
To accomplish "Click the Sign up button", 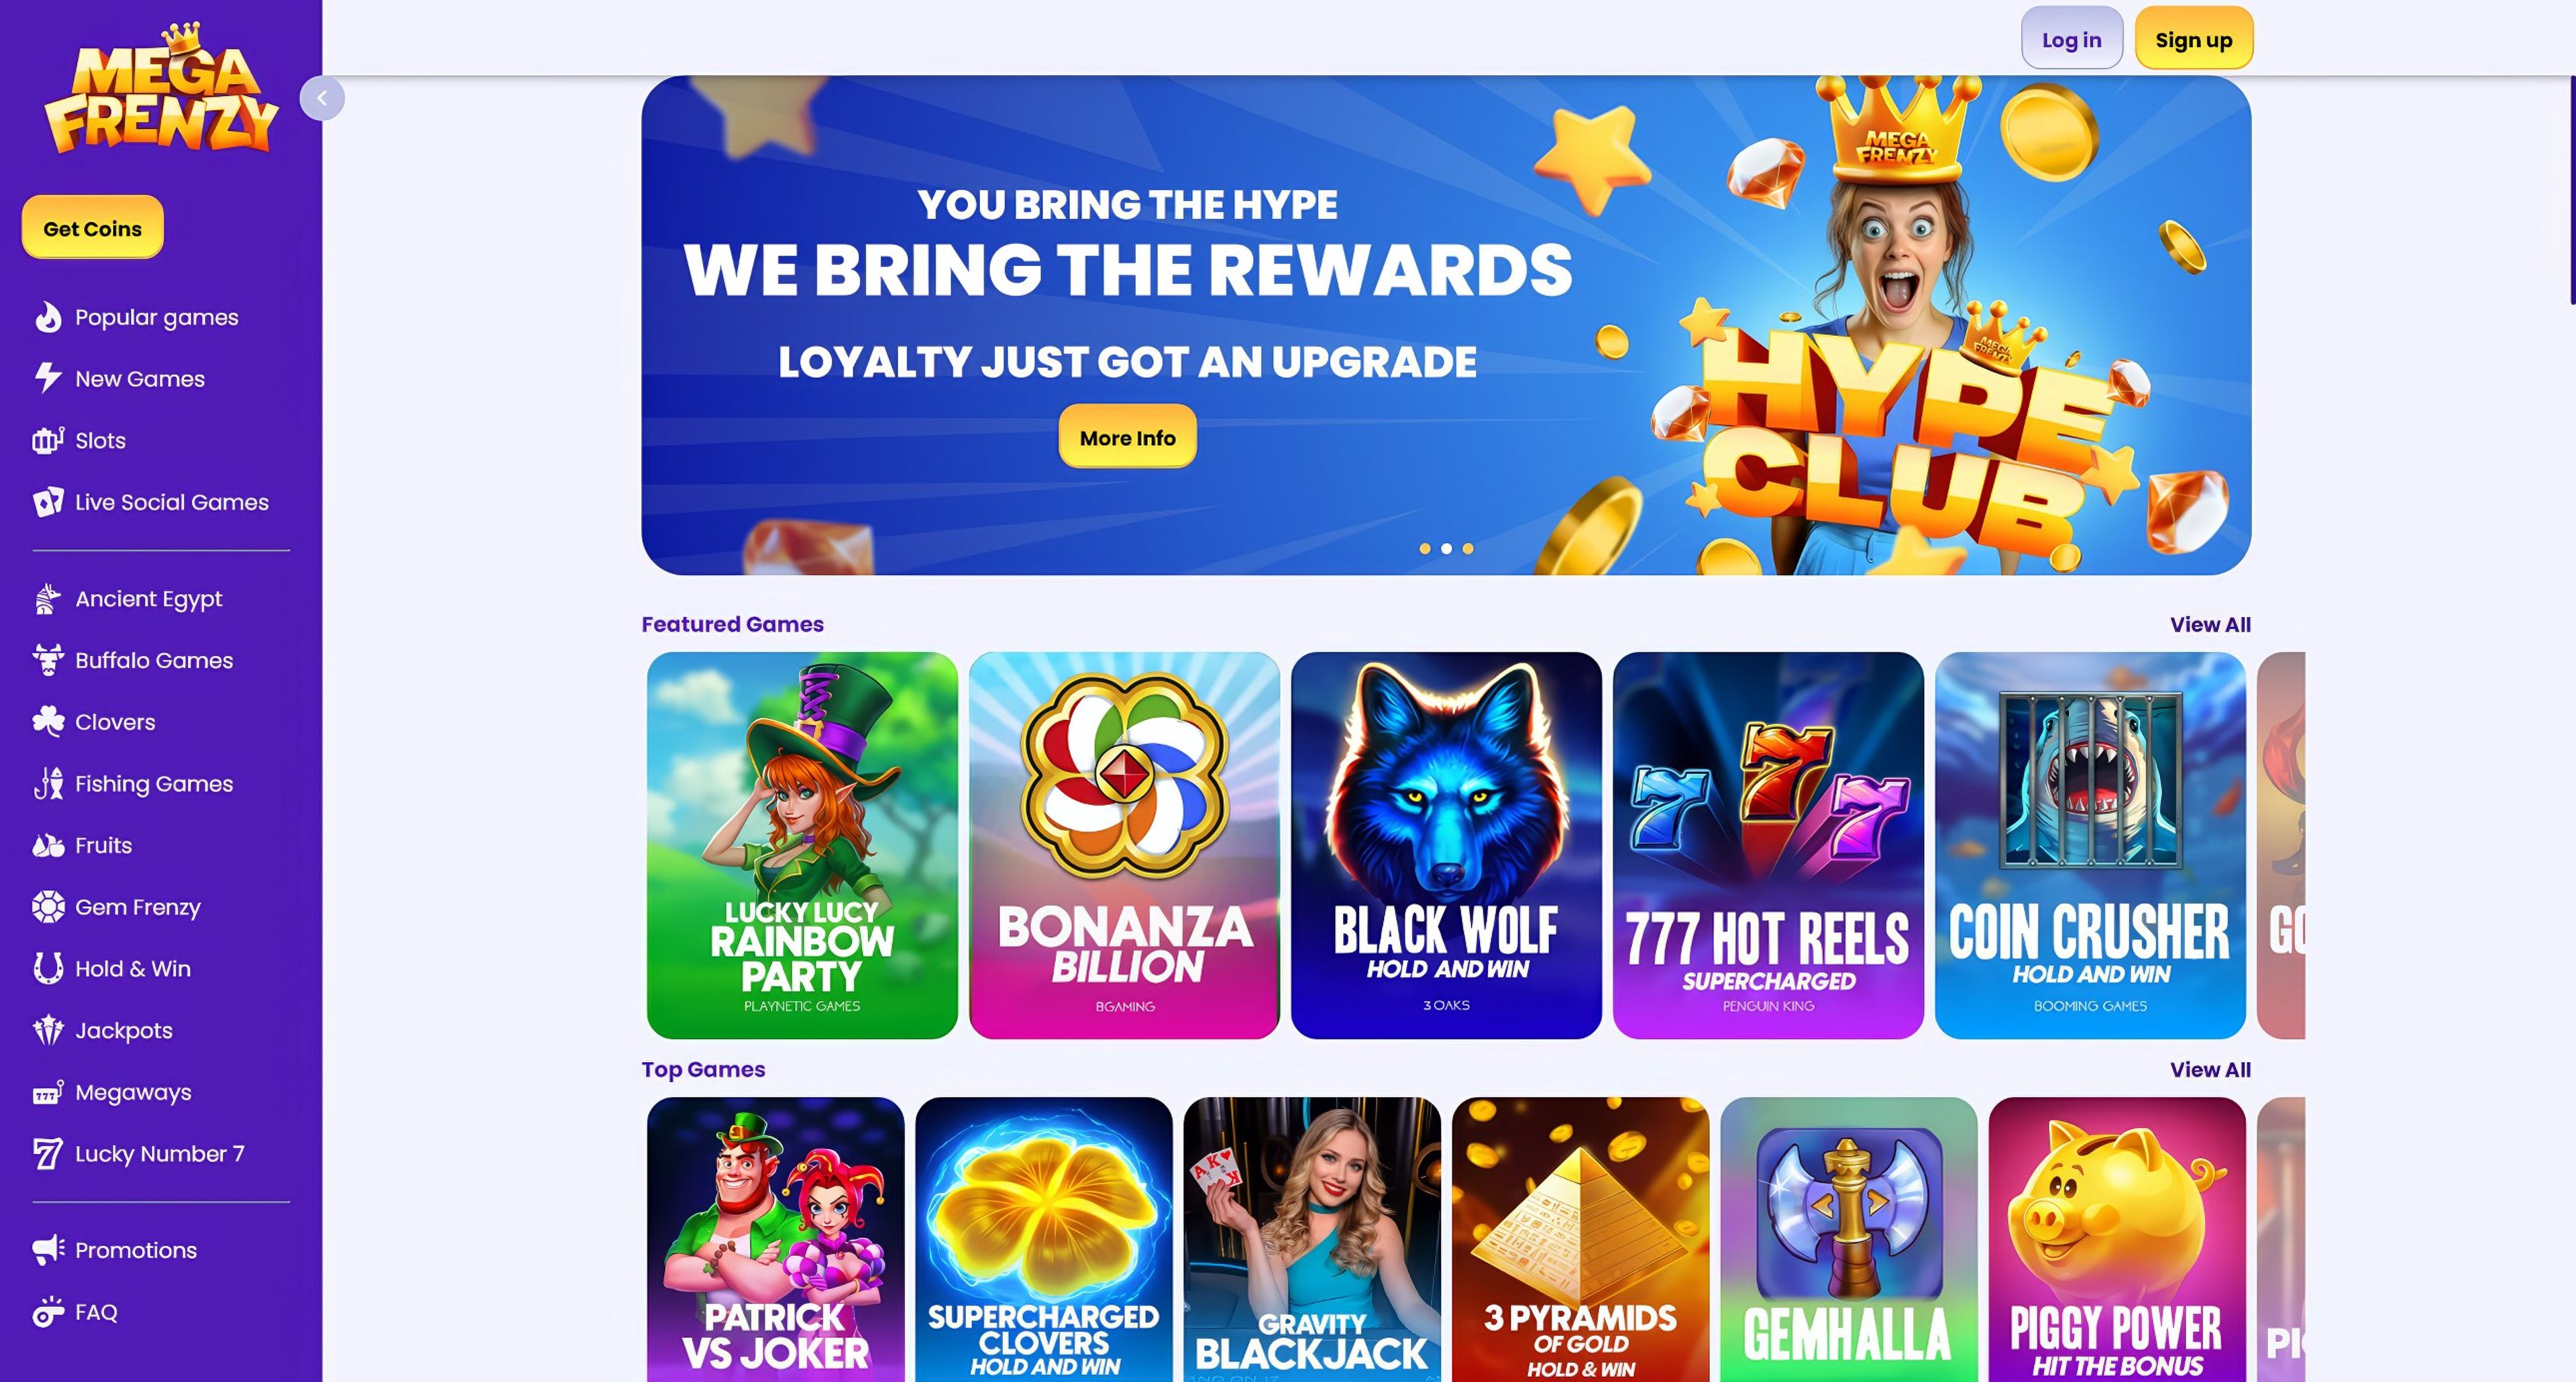I will coord(2193,39).
